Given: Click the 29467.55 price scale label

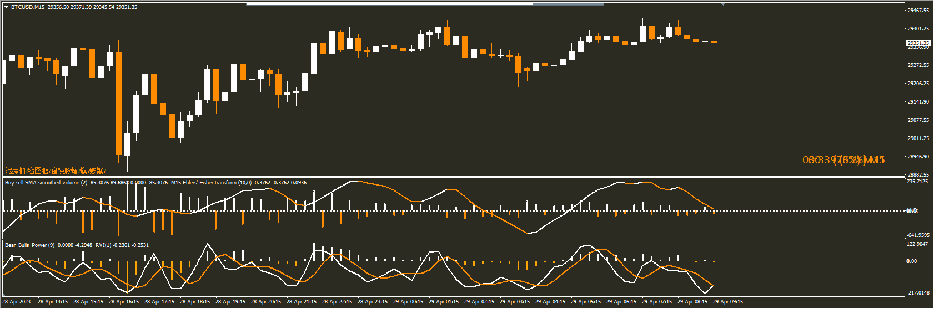Looking at the screenshot, I should click(x=918, y=11).
